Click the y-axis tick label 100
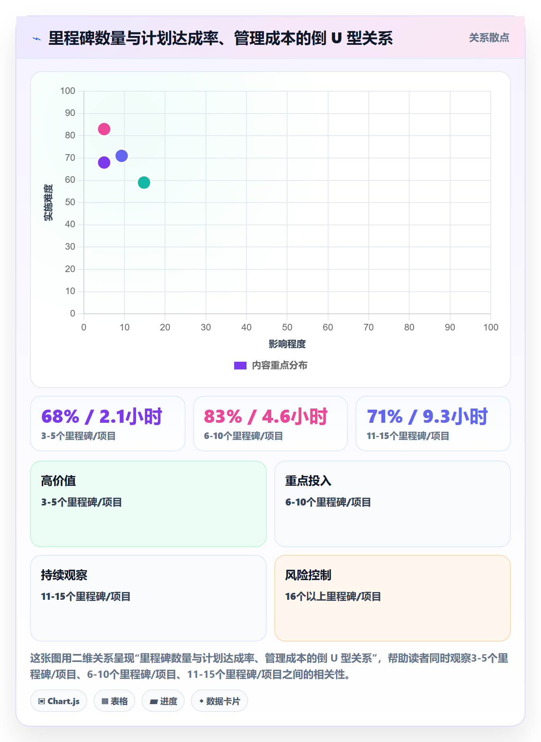Screen dimensions: 541x742 (68, 91)
